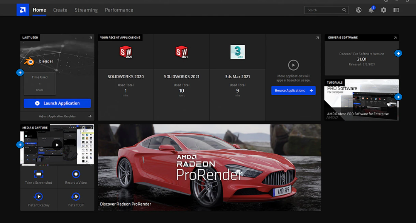Open the SOLIDWORKS 2020 tile

pyautogui.click(x=126, y=52)
